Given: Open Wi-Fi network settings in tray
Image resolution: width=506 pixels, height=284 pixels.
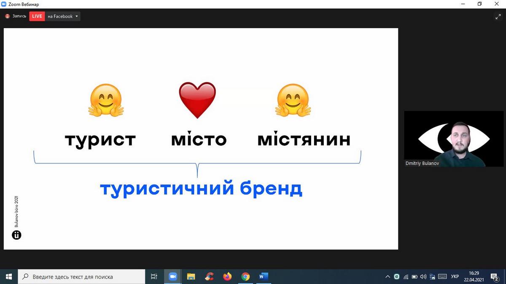Looking at the screenshot, I should pyautogui.click(x=406, y=276).
